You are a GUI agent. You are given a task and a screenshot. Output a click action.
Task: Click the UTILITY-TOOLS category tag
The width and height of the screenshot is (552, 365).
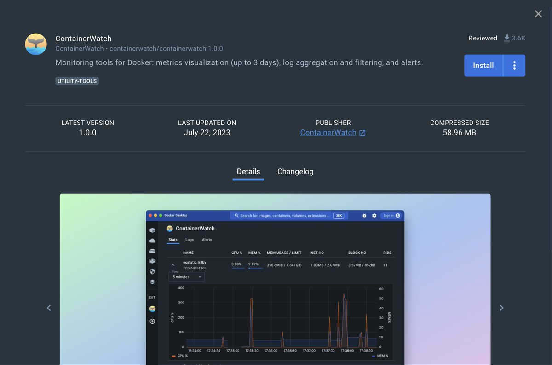point(77,81)
